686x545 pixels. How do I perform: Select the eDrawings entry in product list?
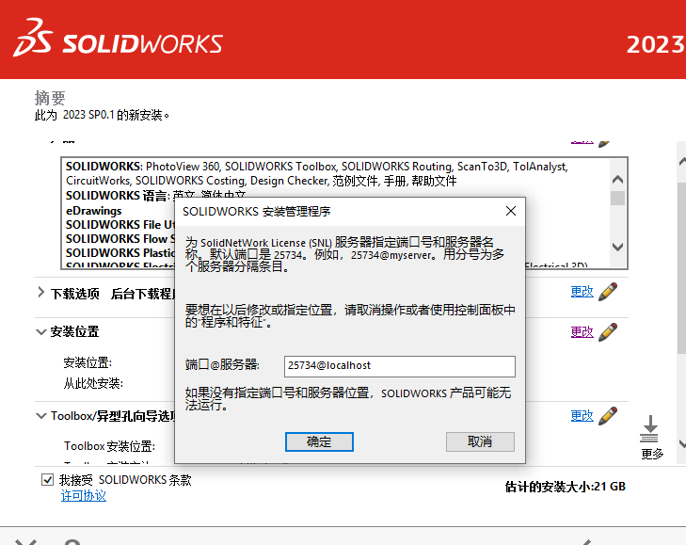(x=93, y=211)
